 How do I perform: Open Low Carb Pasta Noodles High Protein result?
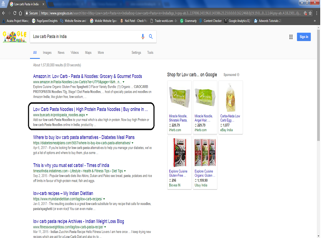click(x=90, y=109)
